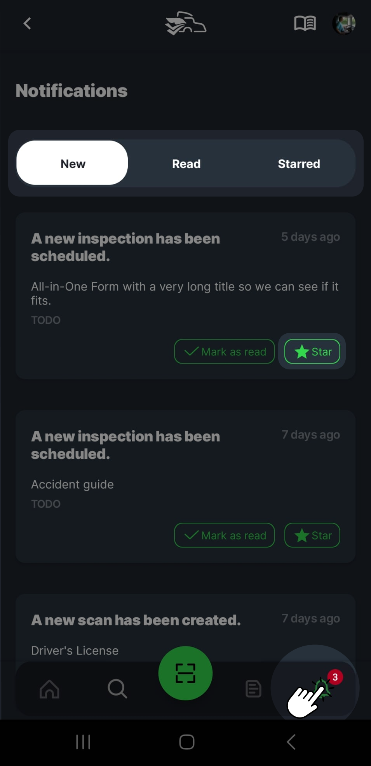
Task: Switch to the Read notifications tab
Action: 186,164
